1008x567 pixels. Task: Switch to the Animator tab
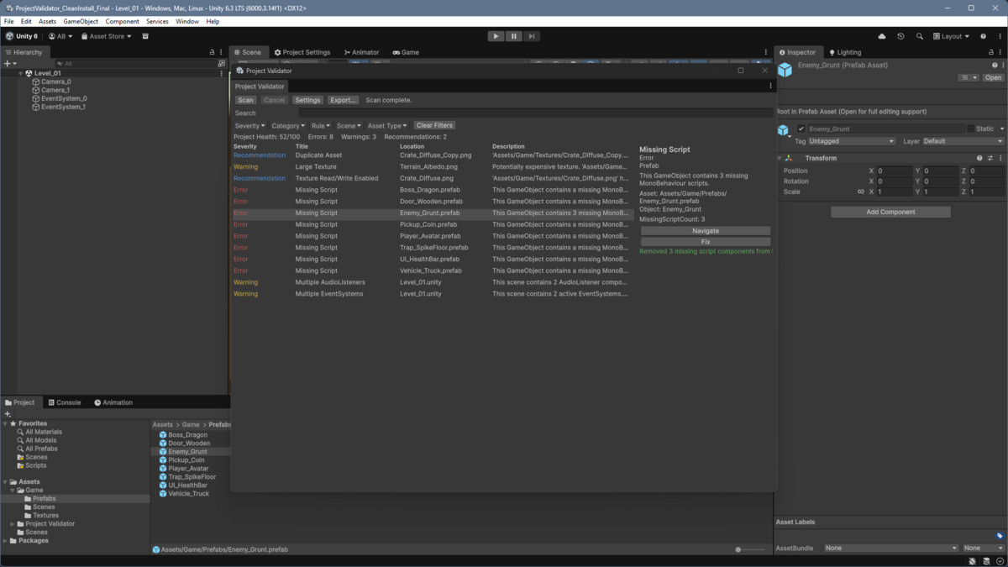point(360,52)
